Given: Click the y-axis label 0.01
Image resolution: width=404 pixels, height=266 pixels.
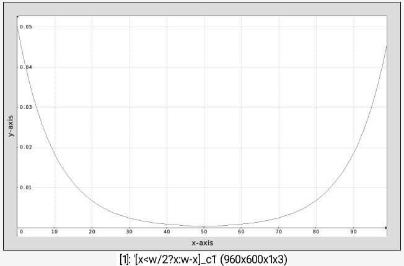Looking at the screenshot, I should [26, 187].
